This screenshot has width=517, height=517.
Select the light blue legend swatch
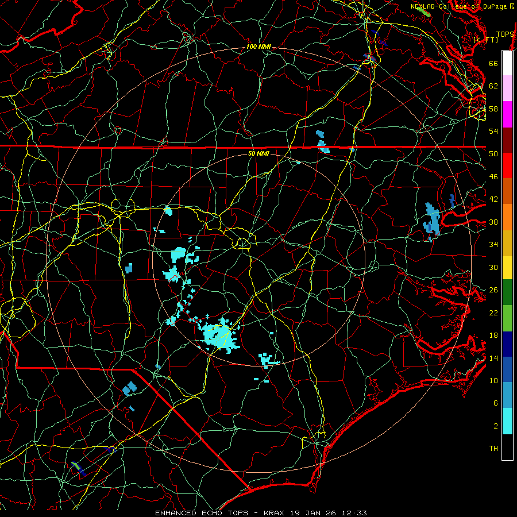pyautogui.click(x=507, y=395)
